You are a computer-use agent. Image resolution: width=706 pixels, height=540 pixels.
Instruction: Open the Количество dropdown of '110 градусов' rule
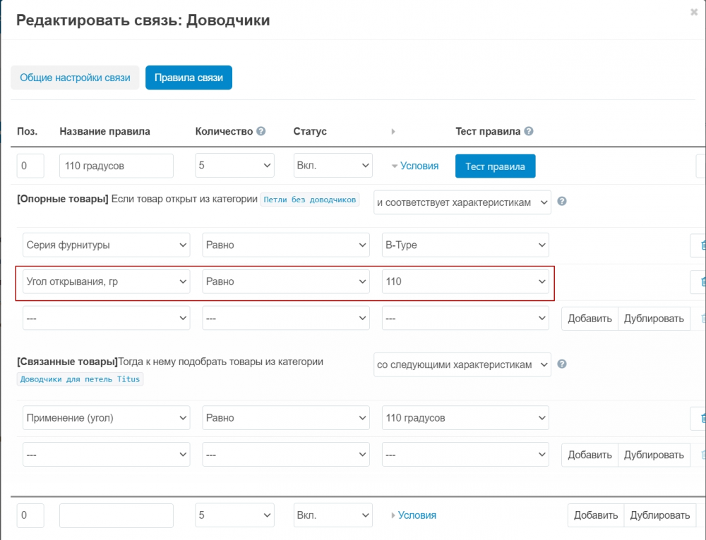click(x=234, y=166)
